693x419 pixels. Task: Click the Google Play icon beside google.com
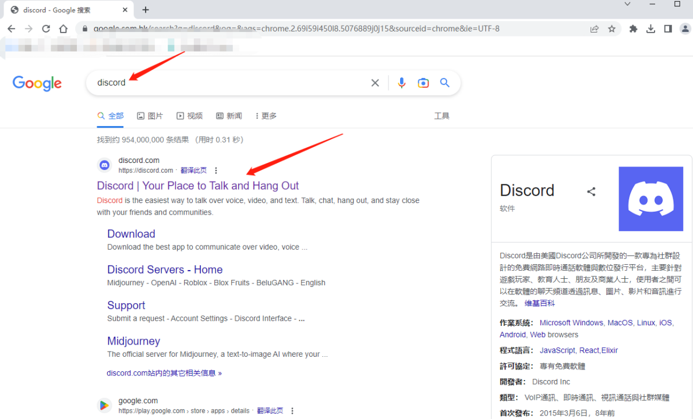click(104, 405)
